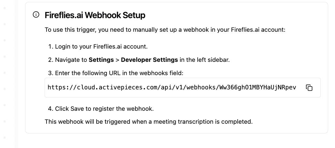Click the bold Developer Settings text

pos(149,60)
